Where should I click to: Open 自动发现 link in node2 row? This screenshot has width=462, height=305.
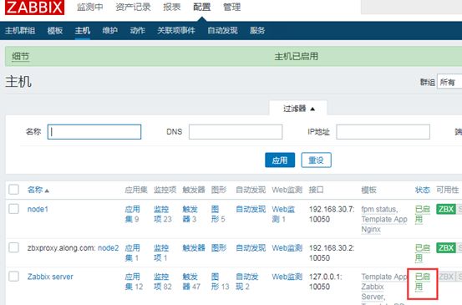click(251, 248)
